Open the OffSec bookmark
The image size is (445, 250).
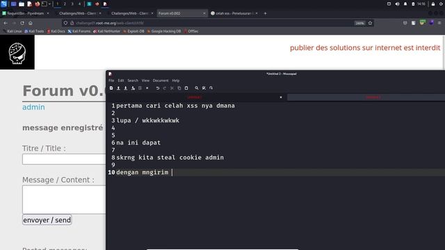click(x=191, y=31)
